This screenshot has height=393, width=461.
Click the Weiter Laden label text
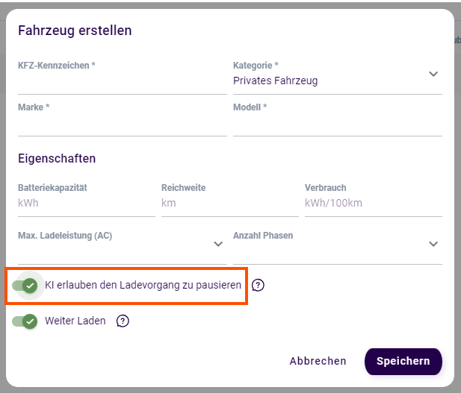coord(75,321)
